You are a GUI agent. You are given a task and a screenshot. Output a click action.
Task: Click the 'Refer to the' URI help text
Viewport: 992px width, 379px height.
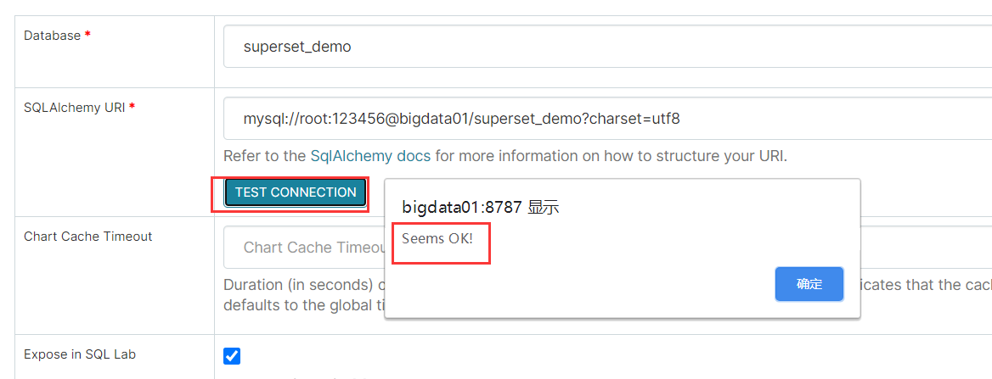pos(265,156)
